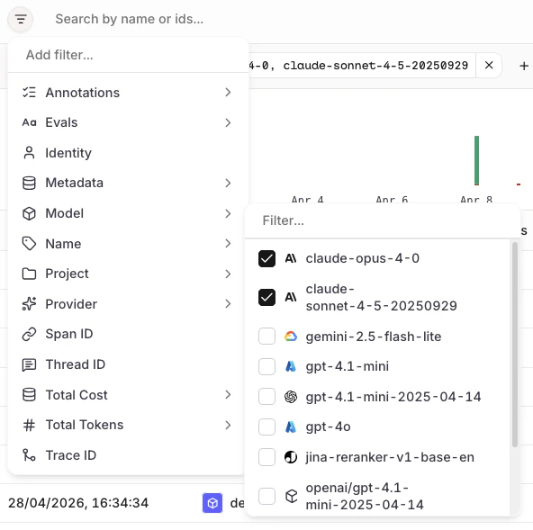The height and width of the screenshot is (530, 533).
Task: Click the Annotations checklist icon
Action: (x=29, y=93)
